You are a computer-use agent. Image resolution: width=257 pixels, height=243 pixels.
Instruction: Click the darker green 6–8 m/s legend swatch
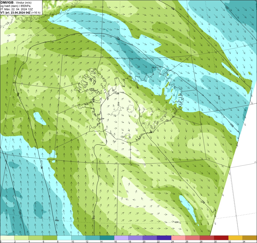click(50, 238)
